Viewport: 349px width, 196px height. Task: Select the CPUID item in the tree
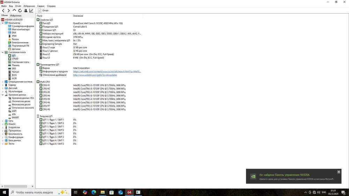pyautogui.click(x=13, y=59)
